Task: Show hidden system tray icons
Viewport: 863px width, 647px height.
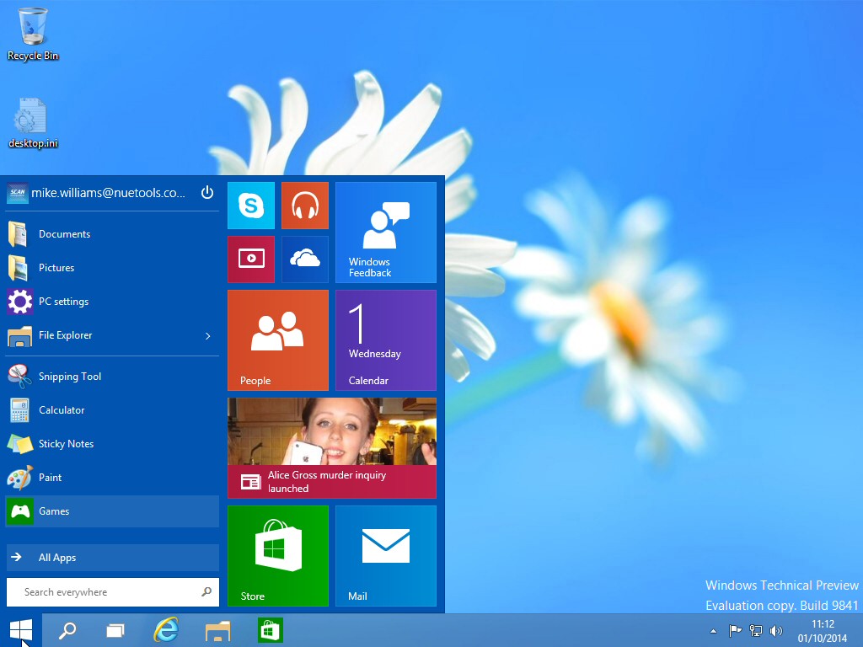Action: 714,631
